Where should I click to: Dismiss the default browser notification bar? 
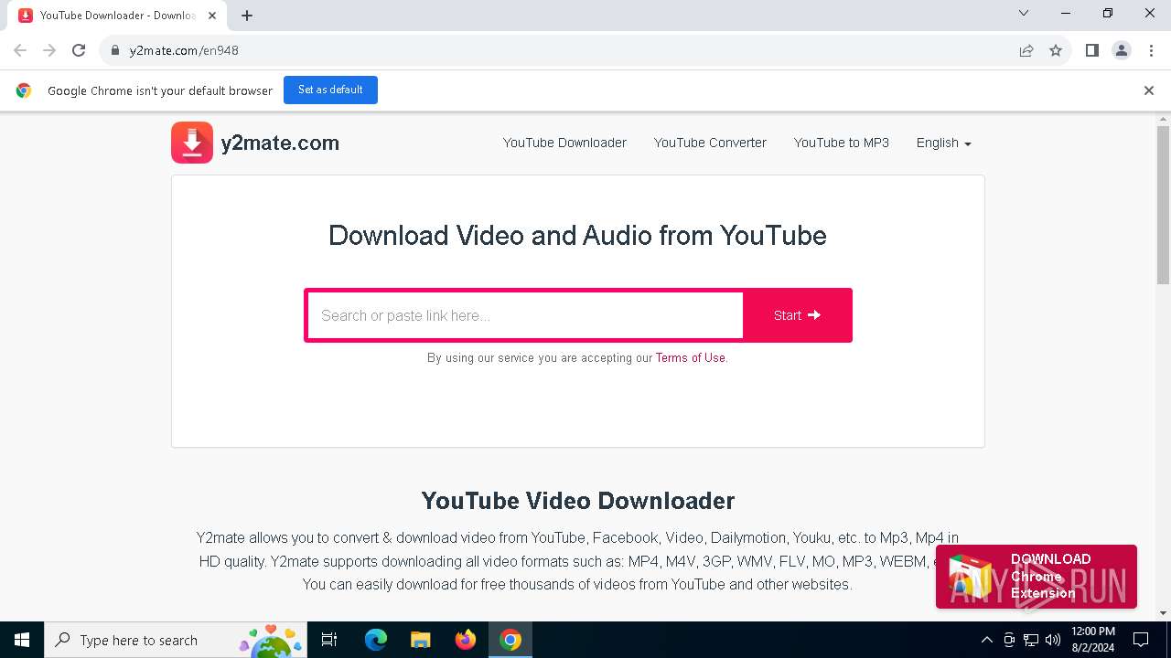coord(1149,90)
